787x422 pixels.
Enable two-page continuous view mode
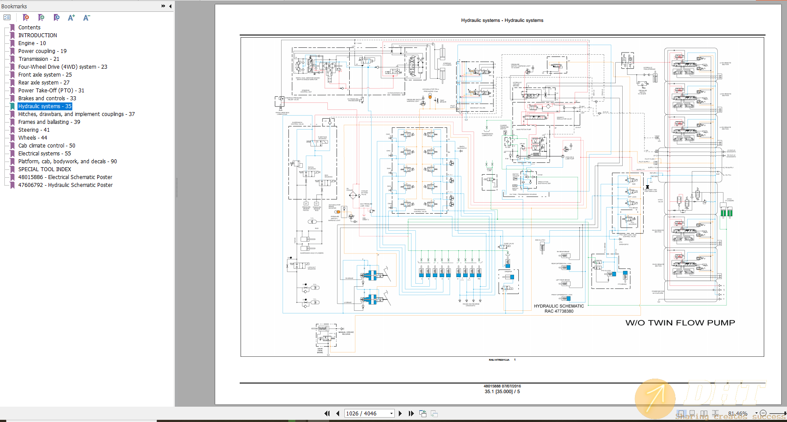pos(716,413)
